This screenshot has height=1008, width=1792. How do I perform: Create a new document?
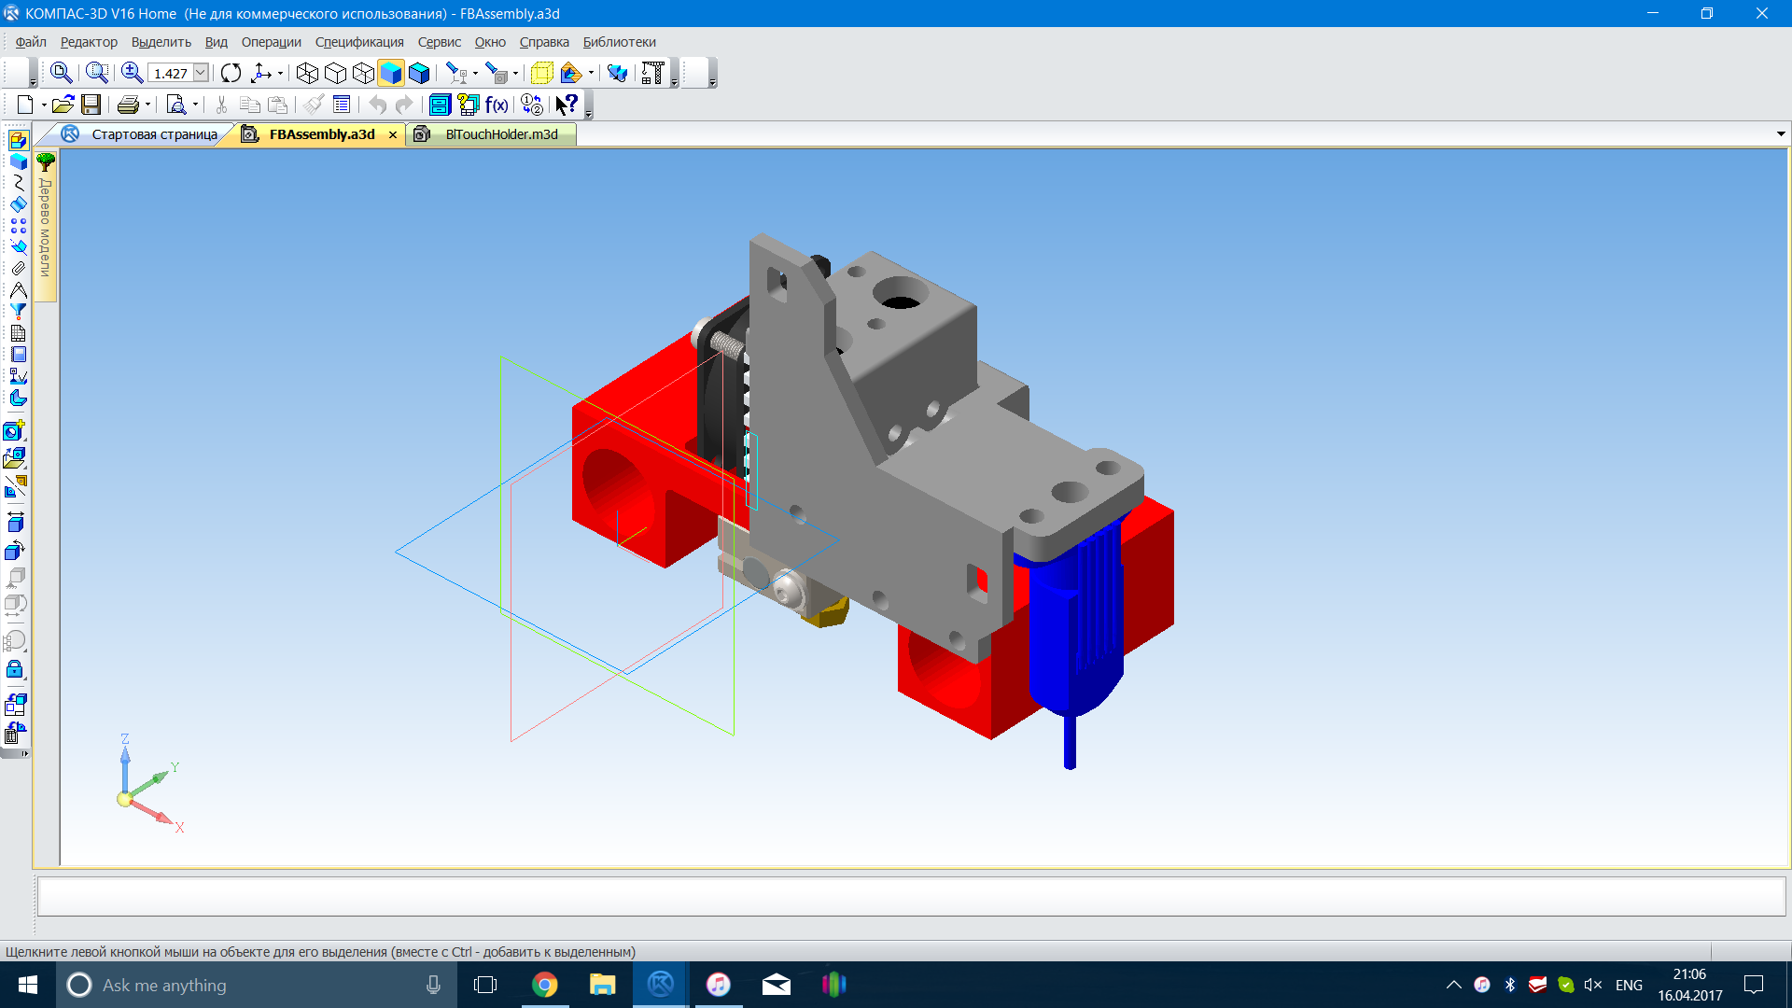25,105
